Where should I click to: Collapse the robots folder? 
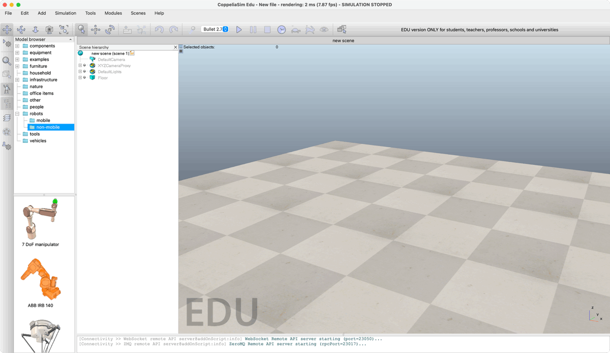17,113
